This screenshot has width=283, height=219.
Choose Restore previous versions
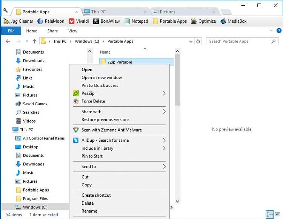coord(119,120)
